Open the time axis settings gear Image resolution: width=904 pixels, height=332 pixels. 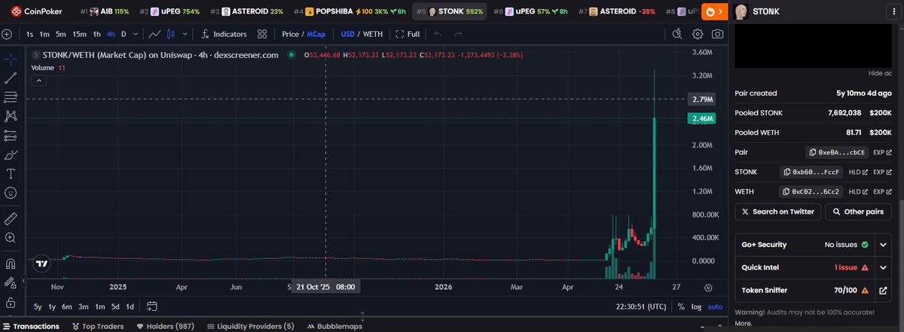click(707, 287)
